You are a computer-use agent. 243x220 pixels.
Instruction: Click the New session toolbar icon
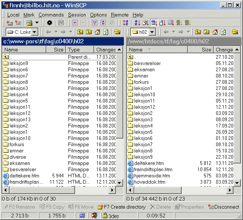click(10, 23)
